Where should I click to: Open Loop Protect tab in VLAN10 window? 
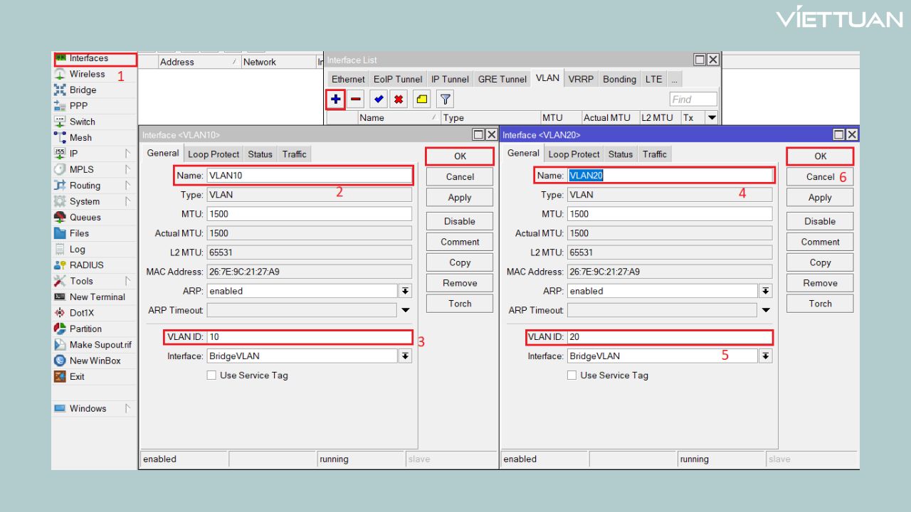pyautogui.click(x=214, y=154)
